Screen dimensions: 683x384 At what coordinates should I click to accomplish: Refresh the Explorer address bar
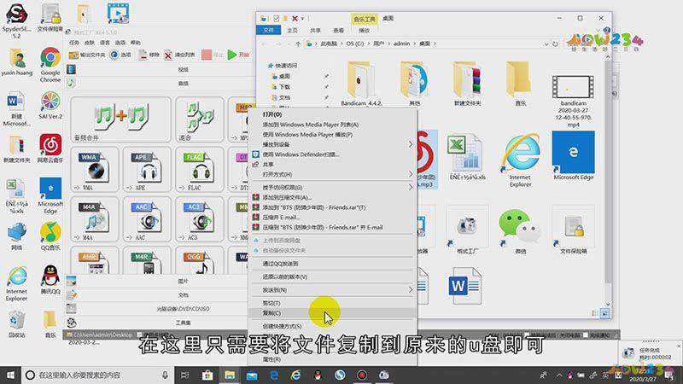click(555, 44)
